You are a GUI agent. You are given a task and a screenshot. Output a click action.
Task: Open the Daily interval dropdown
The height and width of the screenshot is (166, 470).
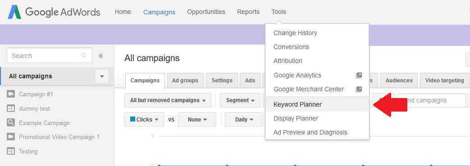click(244, 120)
